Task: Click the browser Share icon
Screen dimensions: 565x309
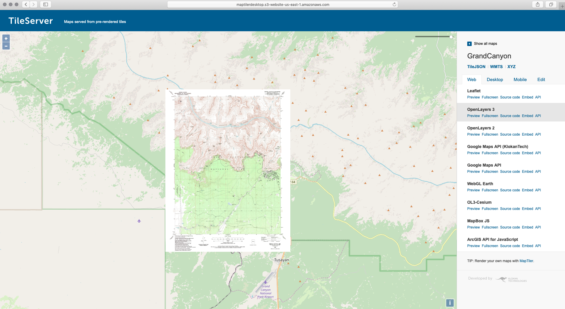Action: pyautogui.click(x=538, y=4)
